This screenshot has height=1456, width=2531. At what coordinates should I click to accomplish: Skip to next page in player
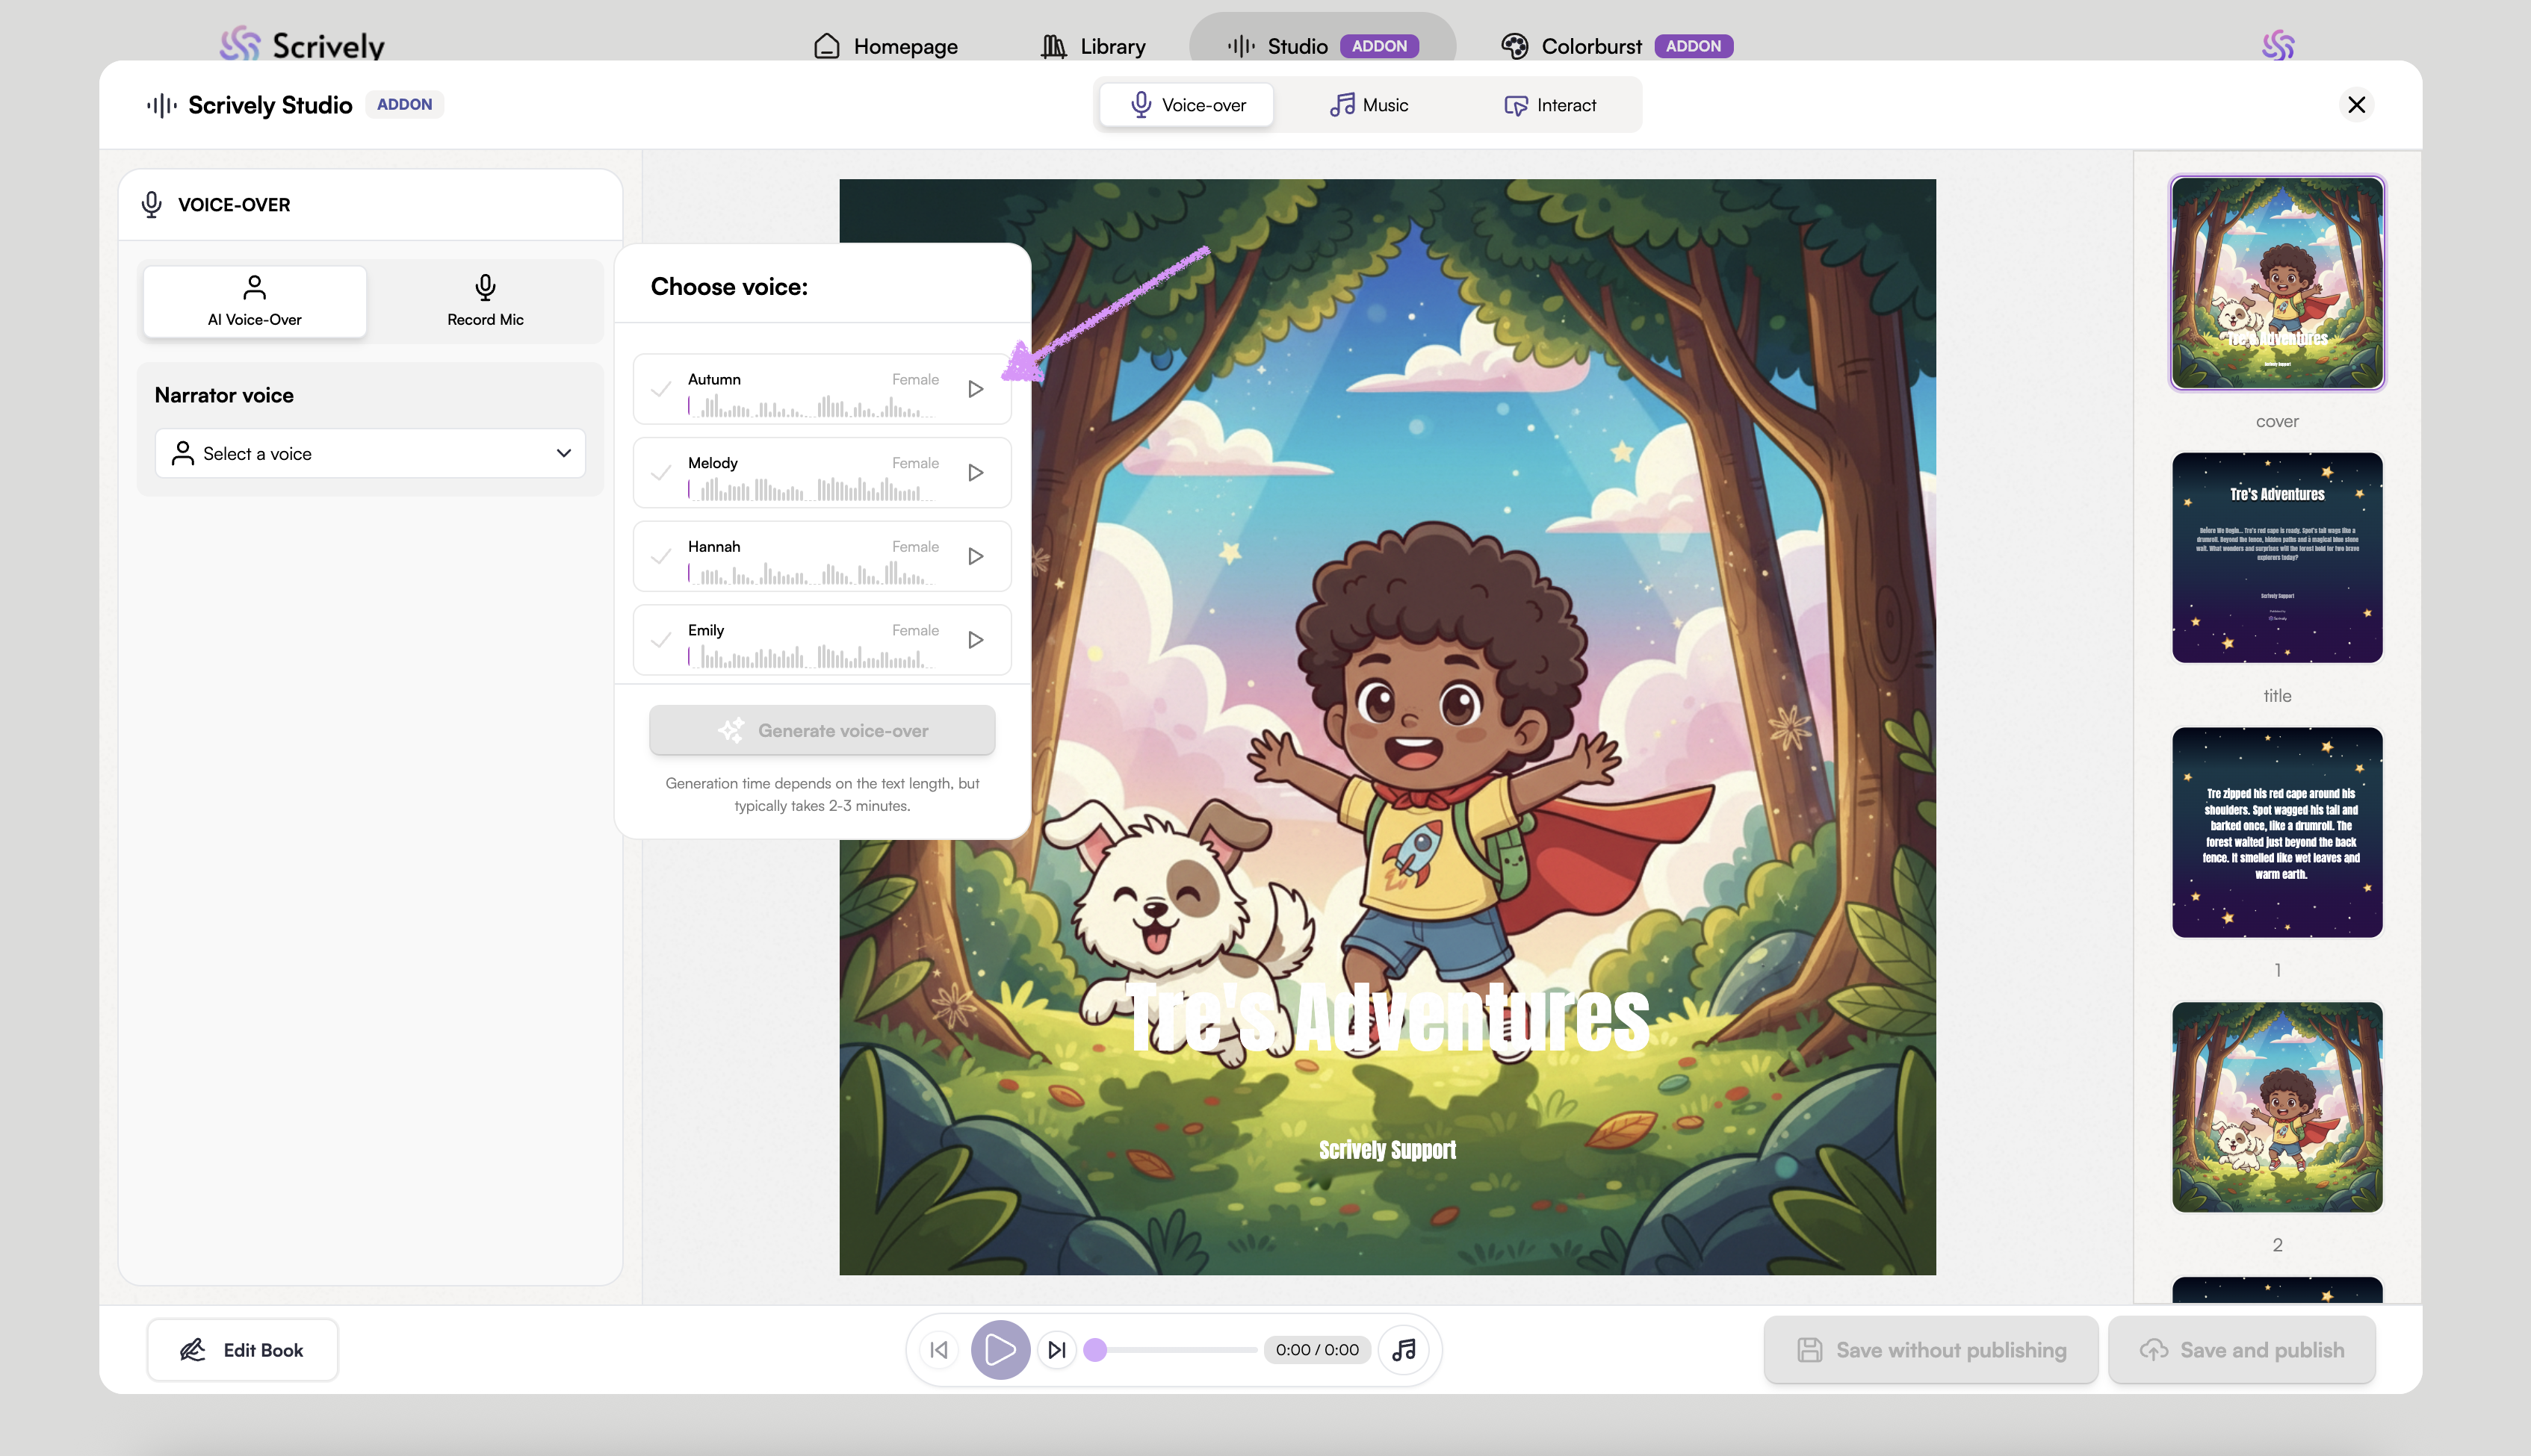point(1056,1350)
